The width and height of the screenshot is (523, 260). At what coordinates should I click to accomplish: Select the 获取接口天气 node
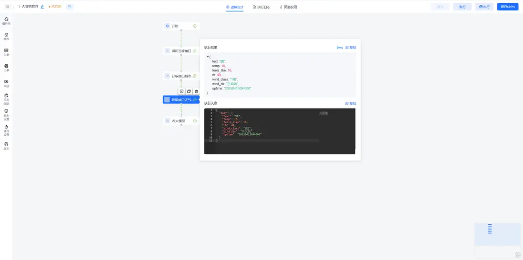pos(181,100)
